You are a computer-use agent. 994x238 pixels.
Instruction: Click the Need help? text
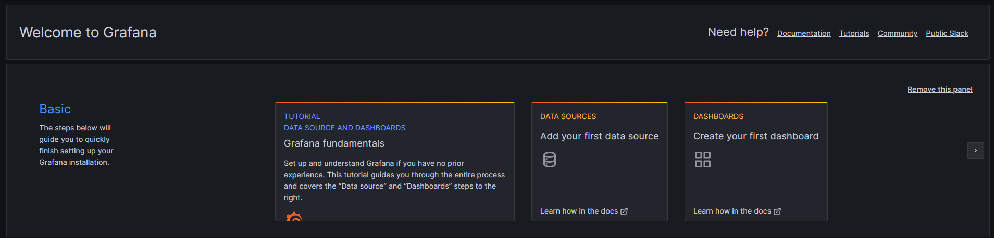(738, 32)
